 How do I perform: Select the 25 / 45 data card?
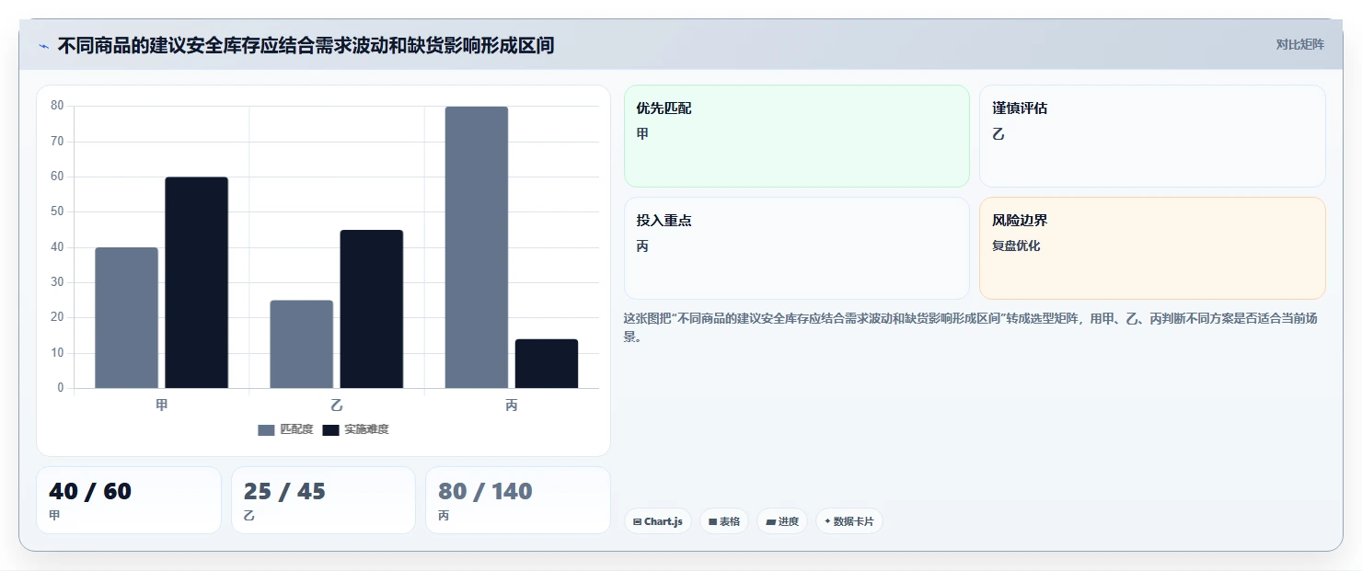[x=323, y=500]
